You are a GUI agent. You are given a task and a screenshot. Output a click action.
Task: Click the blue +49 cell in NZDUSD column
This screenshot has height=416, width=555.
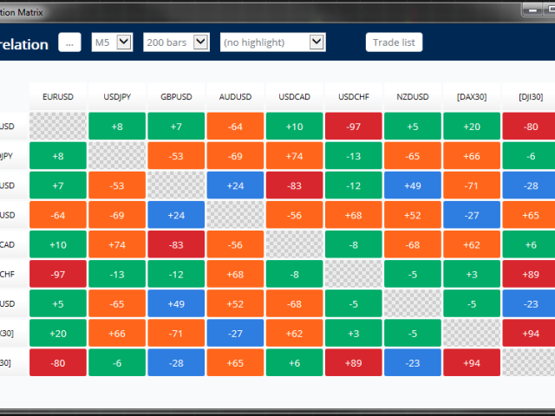point(412,185)
